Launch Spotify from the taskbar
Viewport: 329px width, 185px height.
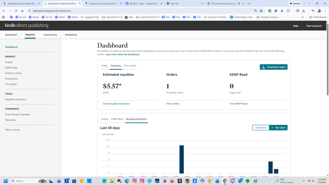click(x=248, y=181)
